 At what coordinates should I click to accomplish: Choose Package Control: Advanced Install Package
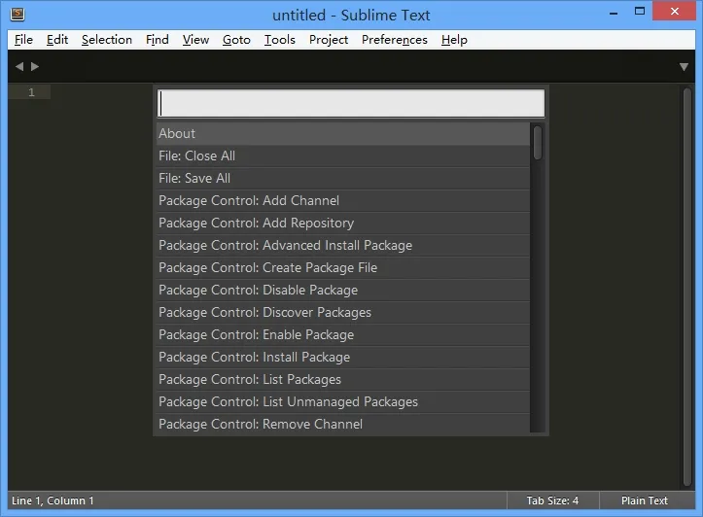coord(343,246)
